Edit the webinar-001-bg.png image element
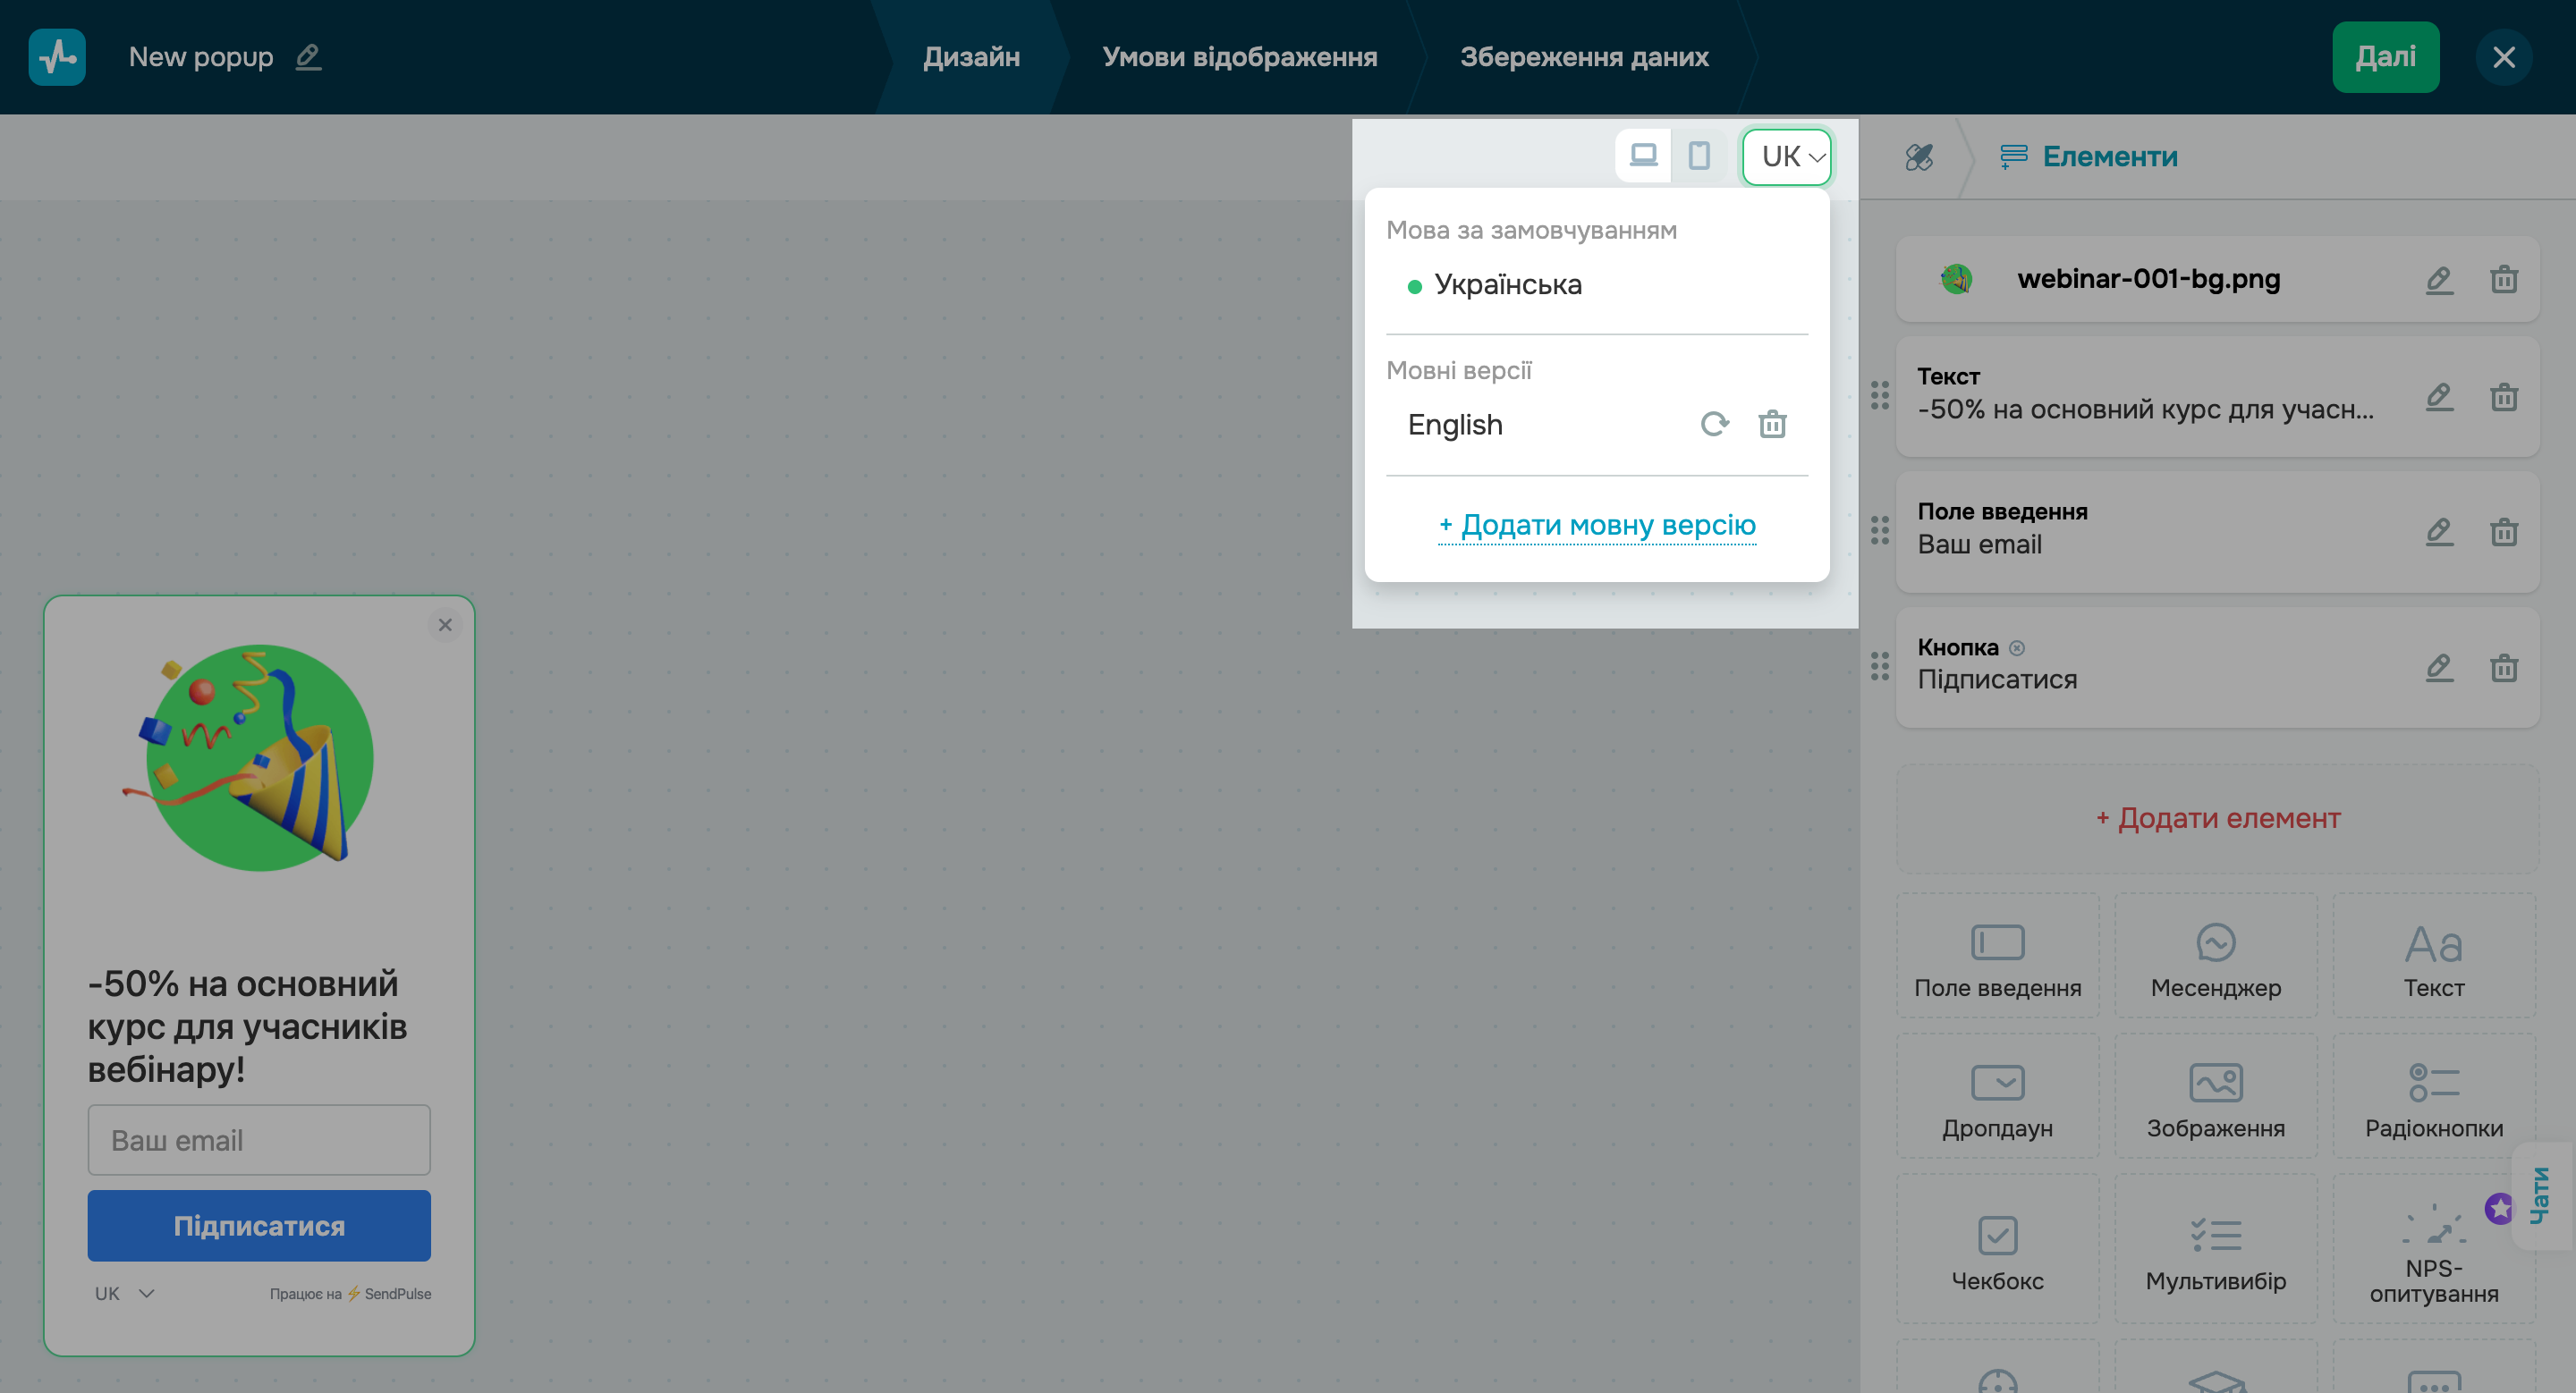2576x1393 pixels. (x=2439, y=280)
